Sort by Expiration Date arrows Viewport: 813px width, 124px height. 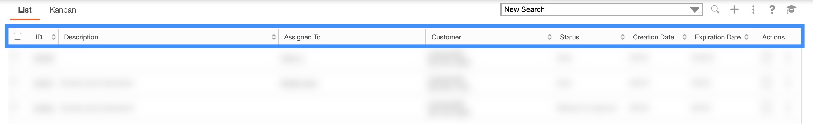[x=746, y=37]
